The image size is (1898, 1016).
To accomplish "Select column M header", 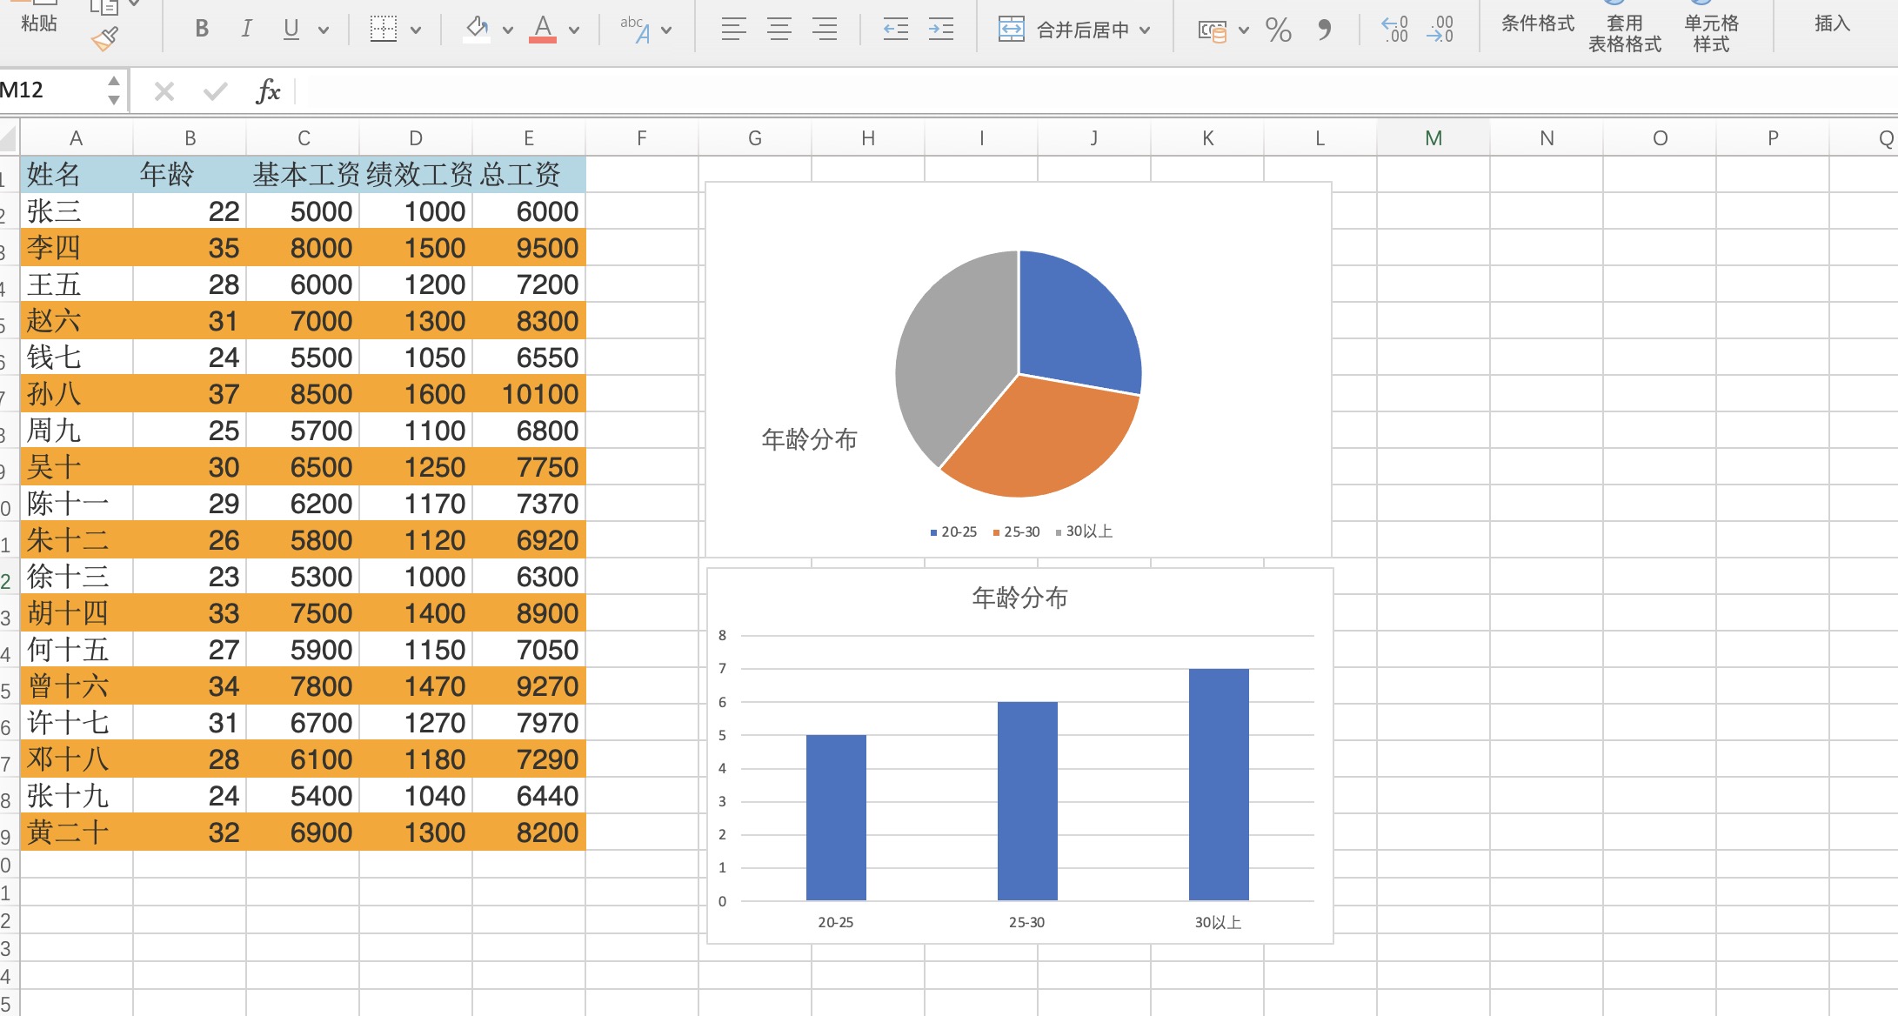I will [x=1434, y=138].
